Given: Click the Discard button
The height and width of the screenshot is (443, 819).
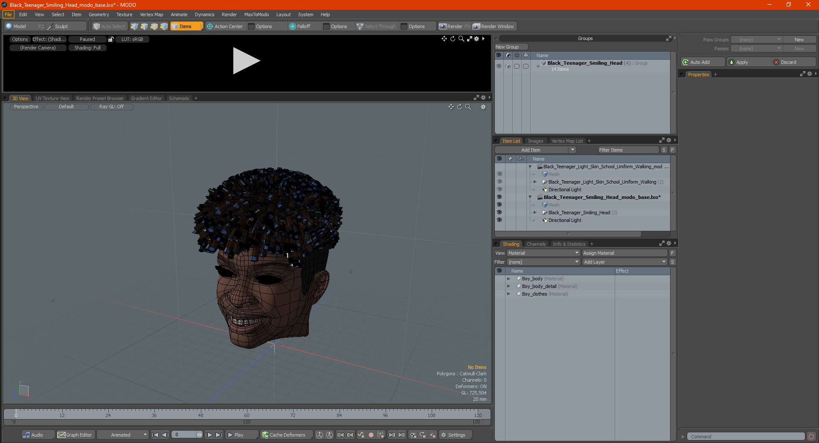Looking at the screenshot, I should tap(794, 62).
